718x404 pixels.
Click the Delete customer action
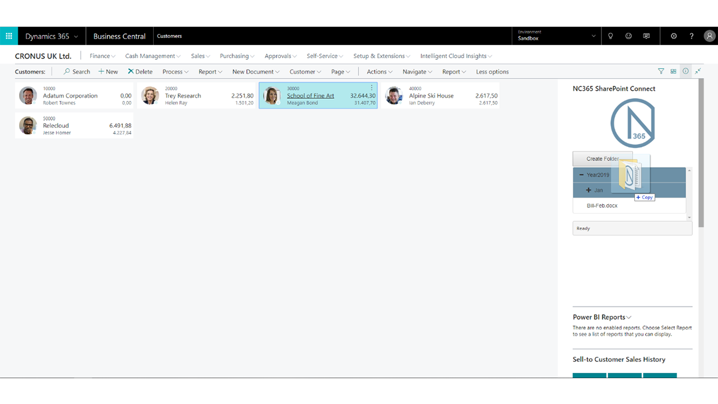pos(140,72)
